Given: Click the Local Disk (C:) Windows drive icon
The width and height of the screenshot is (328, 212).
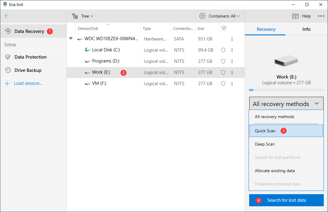Looking at the screenshot, I should tap(87, 50).
